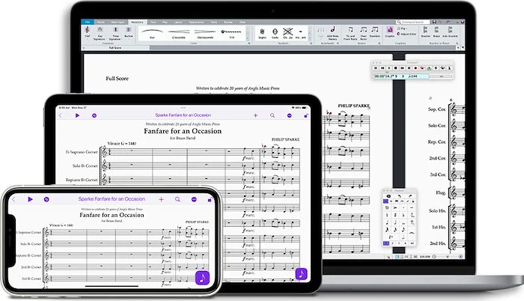Tap the purple note Keypad button on tablet
This screenshot has height=301, width=524.
click(x=301, y=274)
